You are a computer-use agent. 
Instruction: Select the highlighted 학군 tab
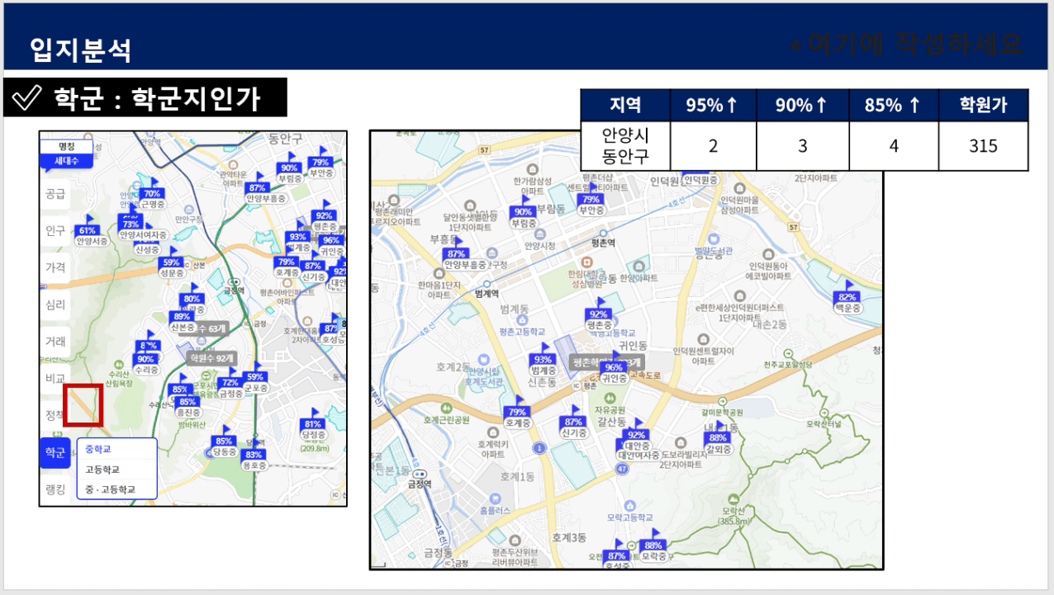(x=55, y=453)
